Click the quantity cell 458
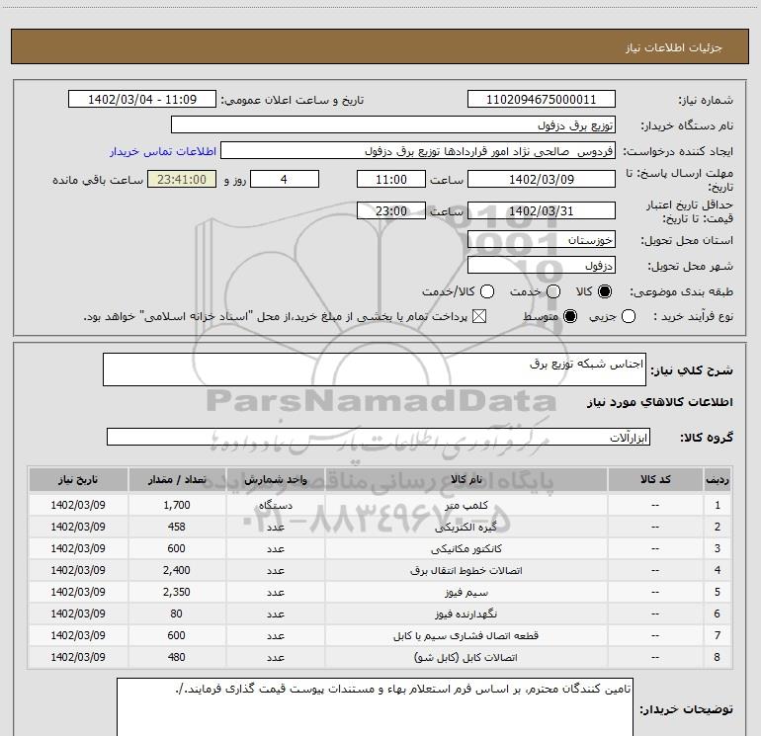 point(177,527)
